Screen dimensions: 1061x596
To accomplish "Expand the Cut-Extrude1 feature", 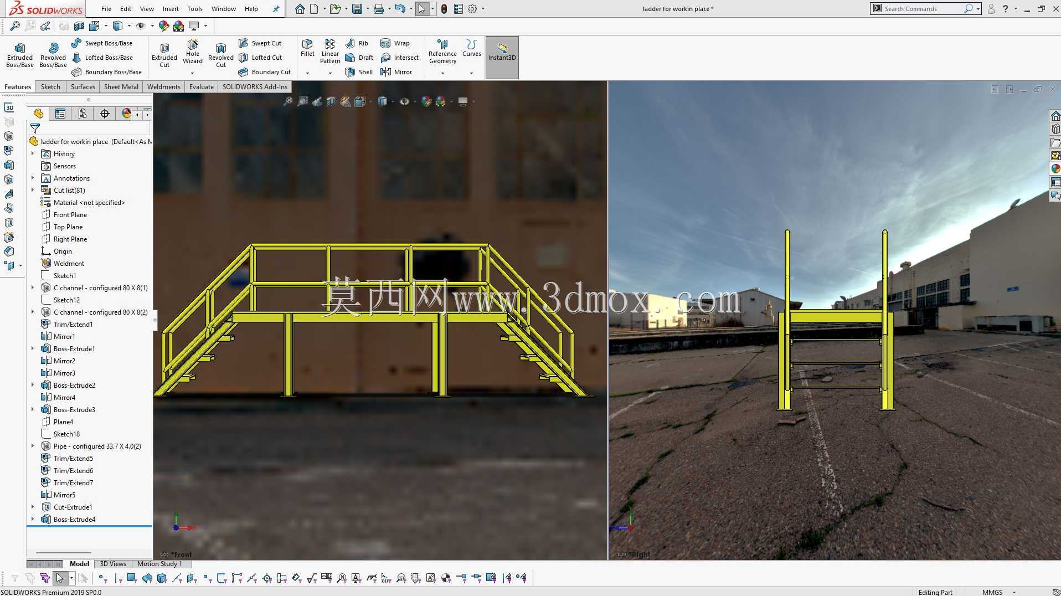I will [33, 507].
